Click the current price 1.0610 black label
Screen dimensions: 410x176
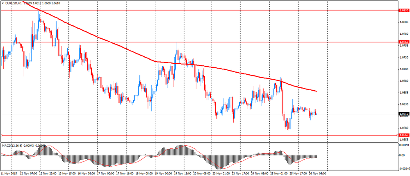(403, 114)
